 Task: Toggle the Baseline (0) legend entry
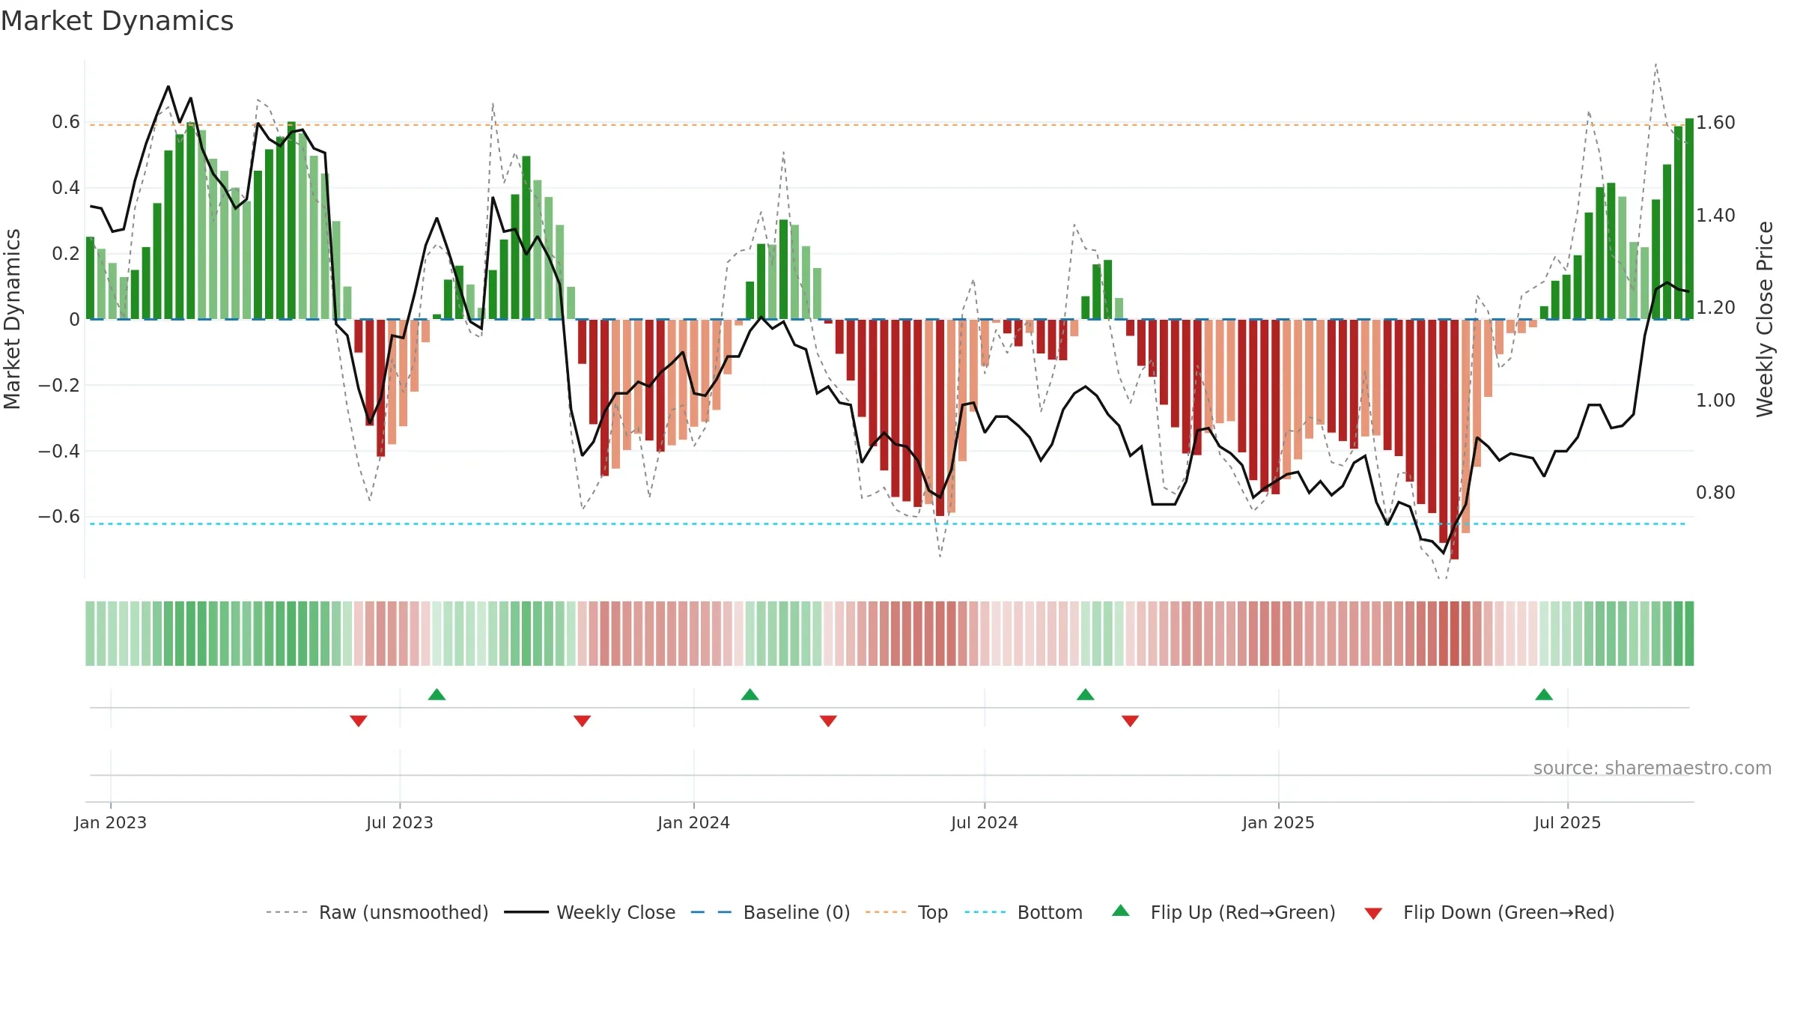coord(770,912)
